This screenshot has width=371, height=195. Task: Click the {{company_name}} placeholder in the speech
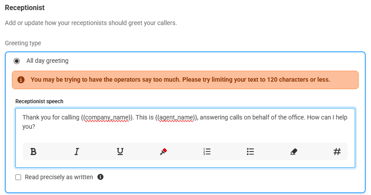tap(107, 117)
